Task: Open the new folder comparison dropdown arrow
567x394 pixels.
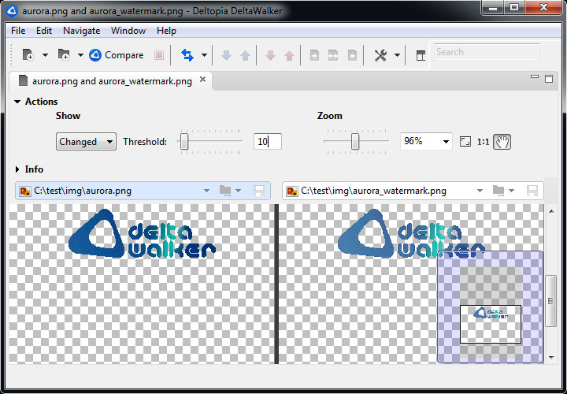Action: coord(80,55)
